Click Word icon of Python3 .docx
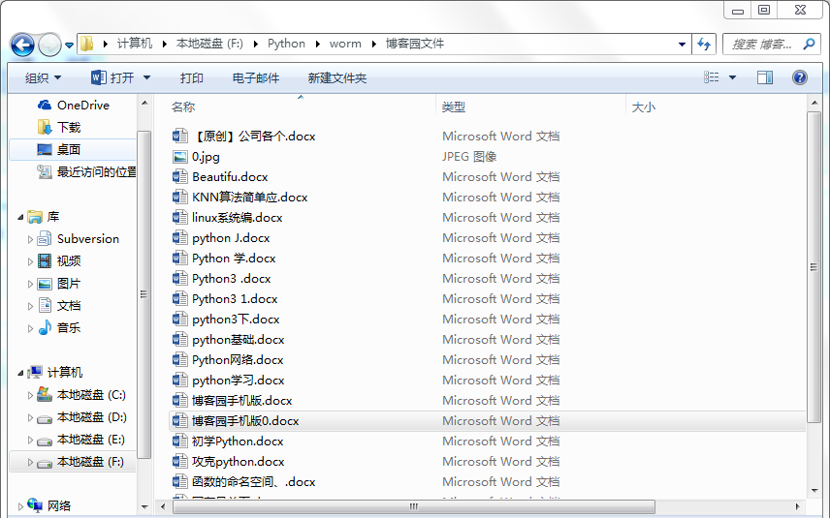The height and width of the screenshot is (518, 830). 180,279
